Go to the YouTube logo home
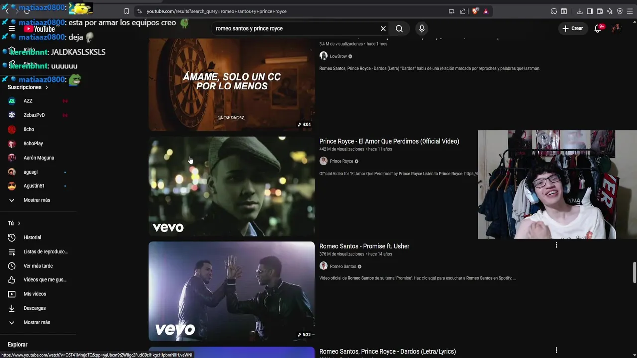The width and height of the screenshot is (637, 358). (x=39, y=29)
